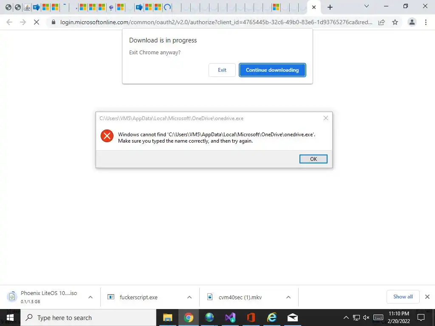435x326 pixels.
Task: Click the Chrome taskbar icon
Action: (x=188, y=318)
